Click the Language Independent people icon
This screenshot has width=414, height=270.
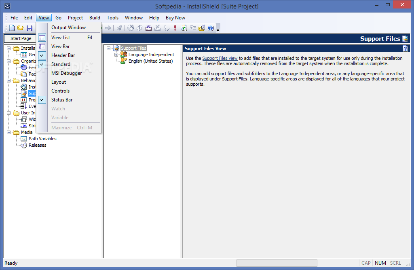(124, 55)
